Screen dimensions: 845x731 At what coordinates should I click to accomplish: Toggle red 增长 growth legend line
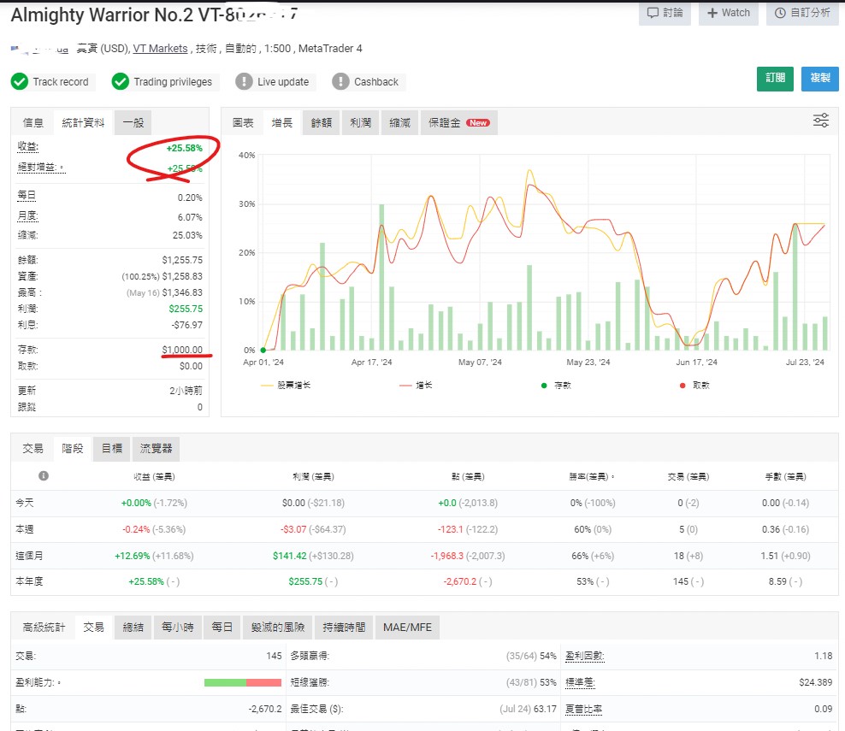coord(416,385)
